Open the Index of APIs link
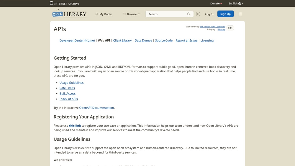The image size is (295, 166). 69,99
